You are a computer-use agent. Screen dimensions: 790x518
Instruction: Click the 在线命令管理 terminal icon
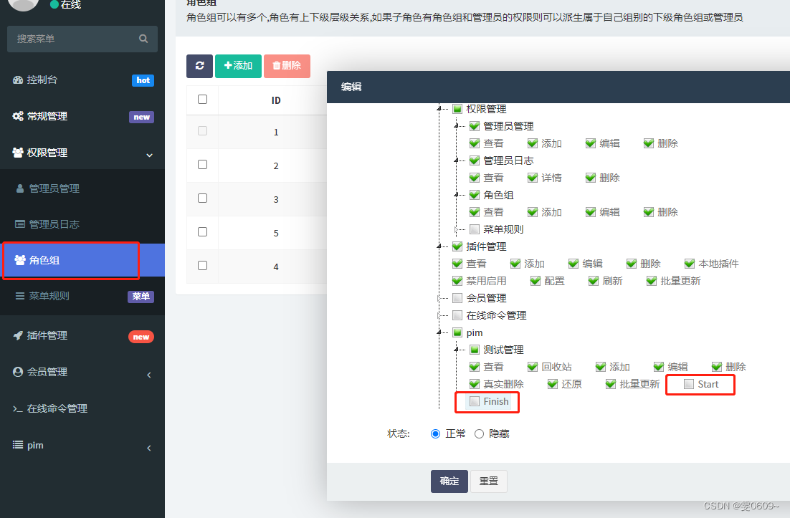(18, 409)
